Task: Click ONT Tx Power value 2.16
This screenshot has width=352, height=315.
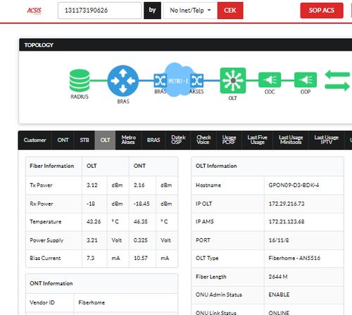Action: [139, 185]
